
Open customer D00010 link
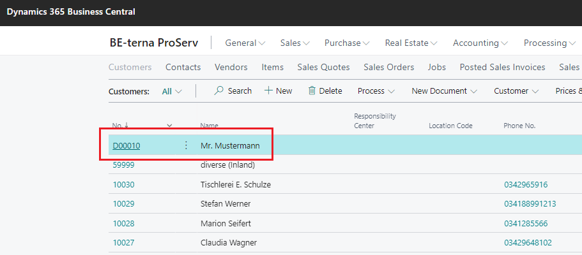point(126,145)
